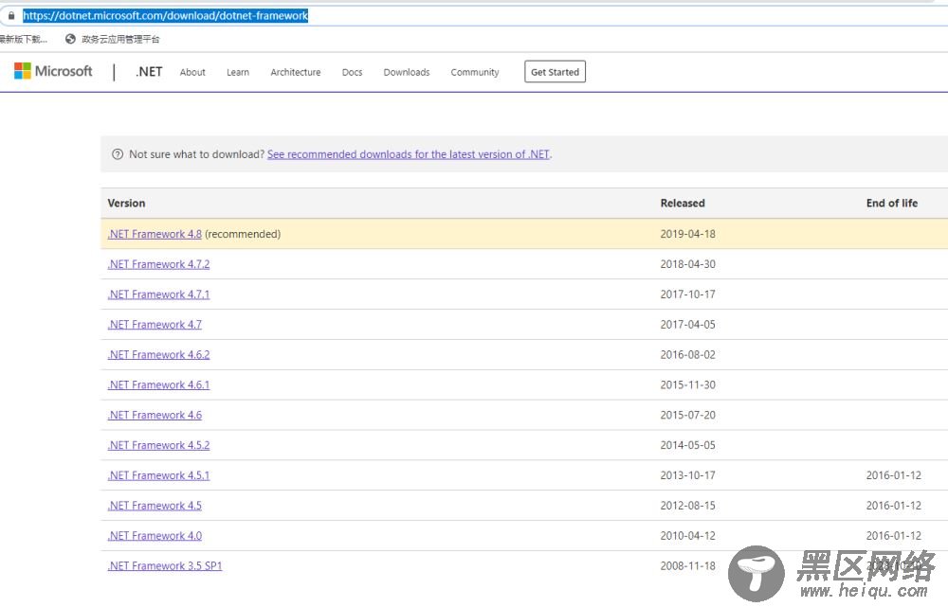Follow the recommended downloads for latest .NET link
Image resolution: width=948 pixels, height=607 pixels.
point(409,154)
